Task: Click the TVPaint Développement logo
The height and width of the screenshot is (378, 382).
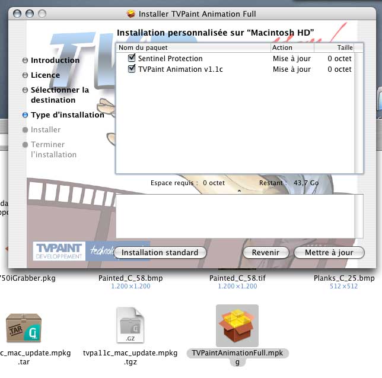Action: 59,251
